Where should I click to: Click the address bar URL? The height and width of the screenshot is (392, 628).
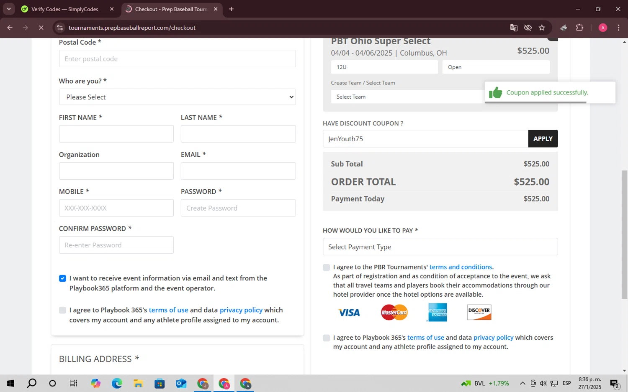[132, 28]
